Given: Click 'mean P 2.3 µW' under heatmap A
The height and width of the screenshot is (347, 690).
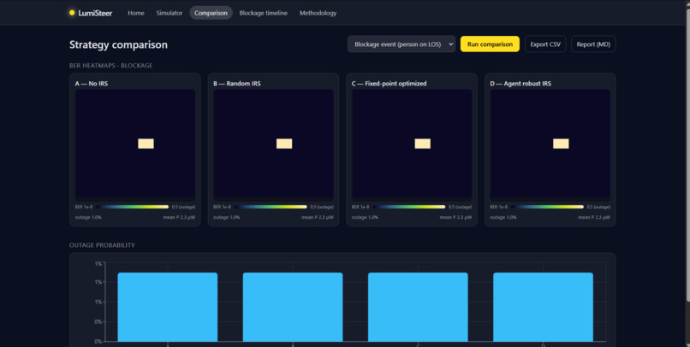Looking at the screenshot, I should [179, 217].
